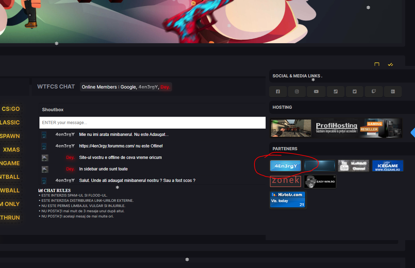The width and height of the screenshot is (415, 268).
Task: Open the Facebook social link icon
Action: [278, 92]
